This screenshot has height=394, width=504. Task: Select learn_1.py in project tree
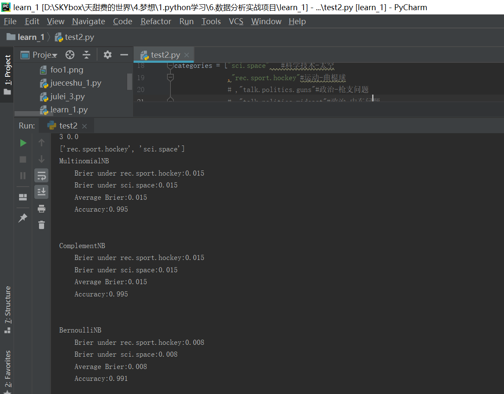coord(64,110)
